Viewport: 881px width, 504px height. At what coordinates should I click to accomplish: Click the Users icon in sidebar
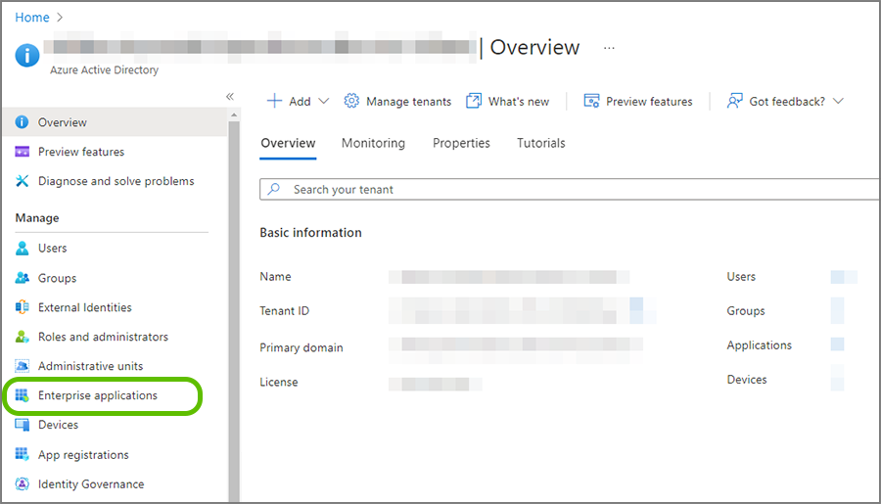click(x=23, y=249)
